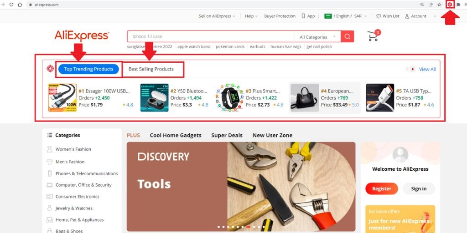Click the Phones & Telecommunications phone icon
The height and width of the screenshot is (233, 467).
49,173
